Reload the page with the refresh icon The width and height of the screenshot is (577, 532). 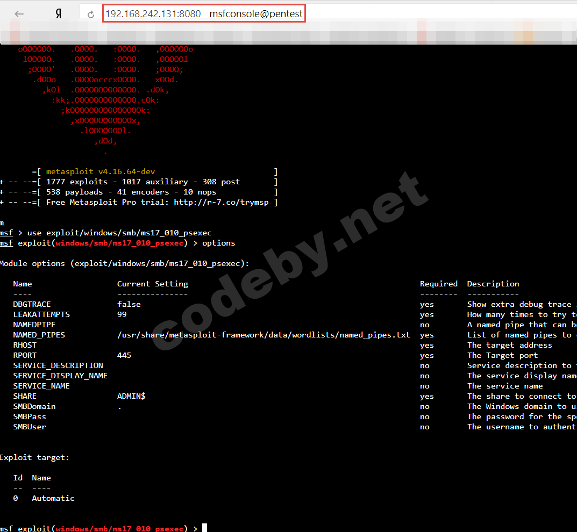pos(91,15)
